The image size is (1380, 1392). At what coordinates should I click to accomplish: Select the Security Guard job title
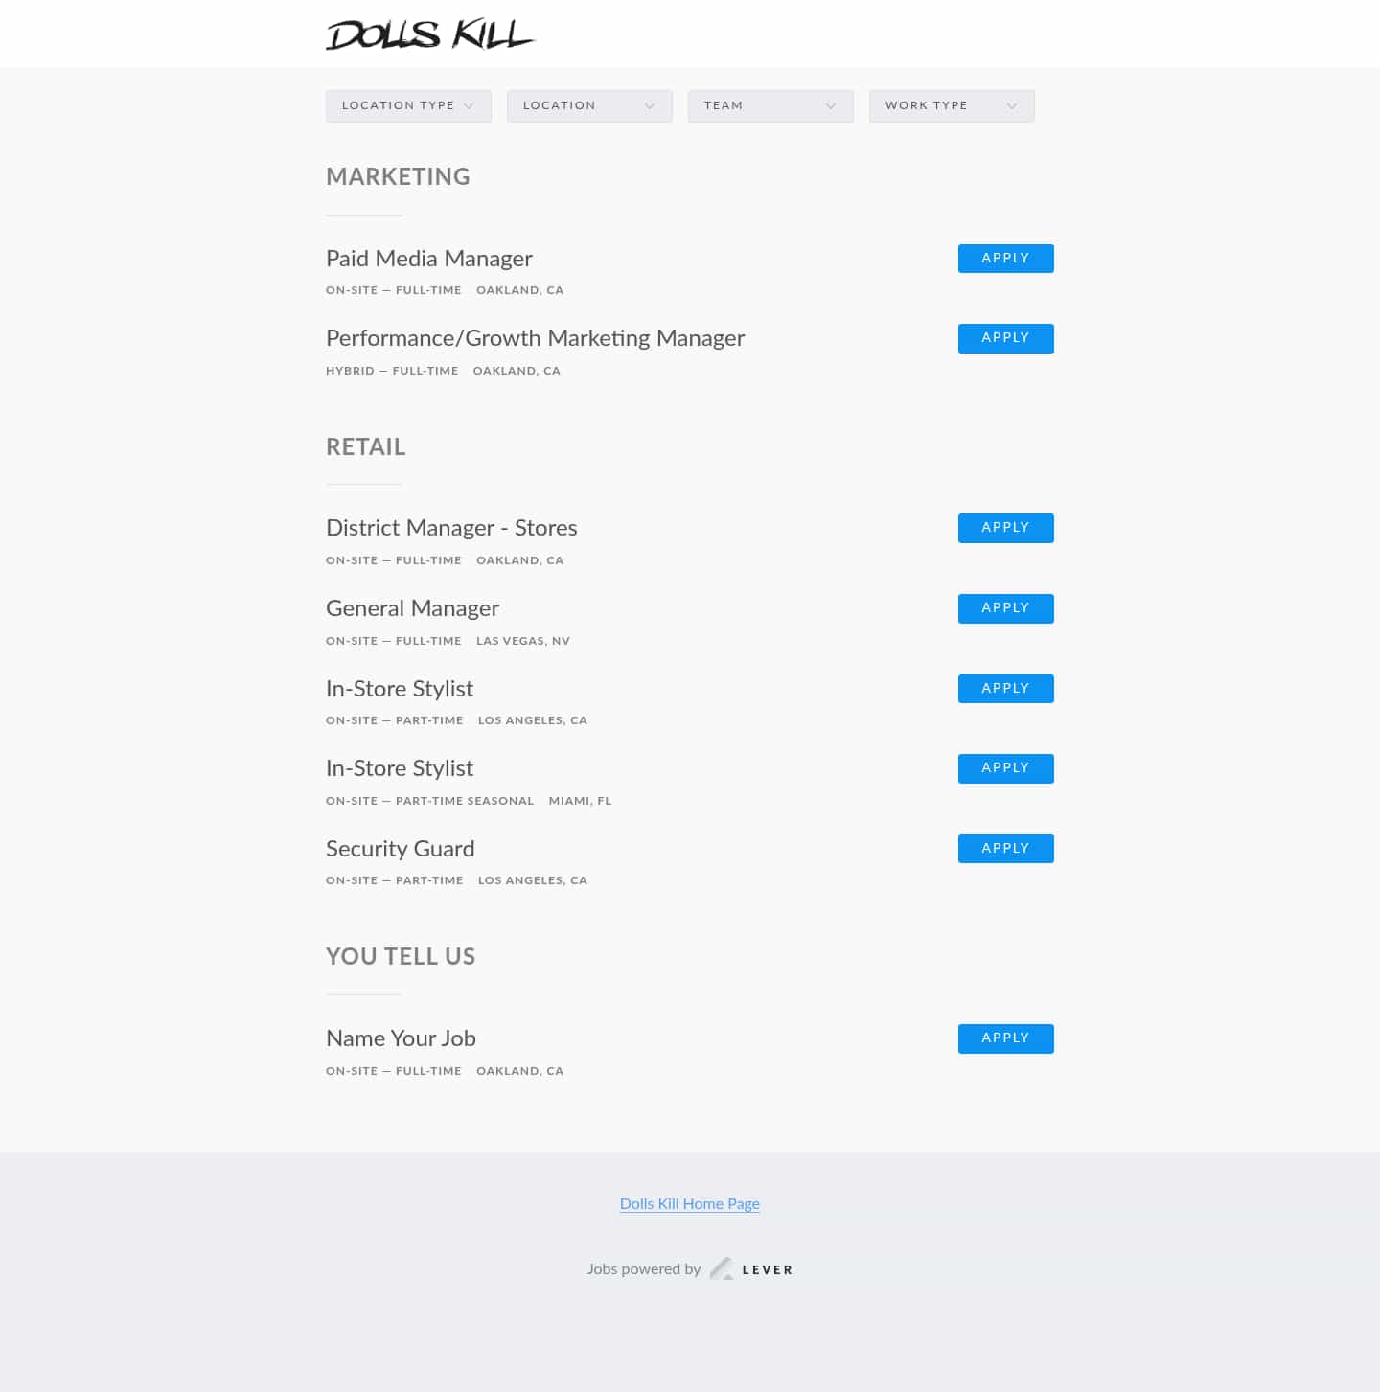pos(400,849)
